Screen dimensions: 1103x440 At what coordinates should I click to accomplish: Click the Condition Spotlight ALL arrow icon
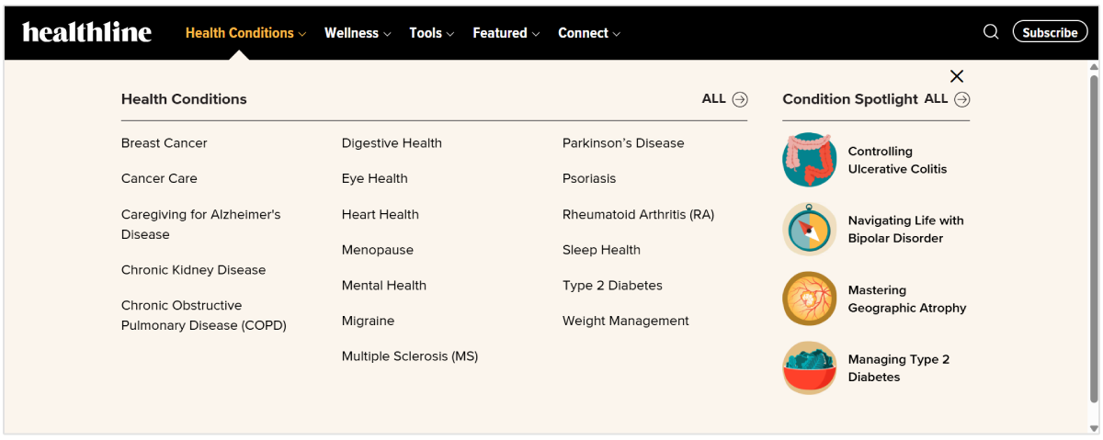[x=961, y=99]
